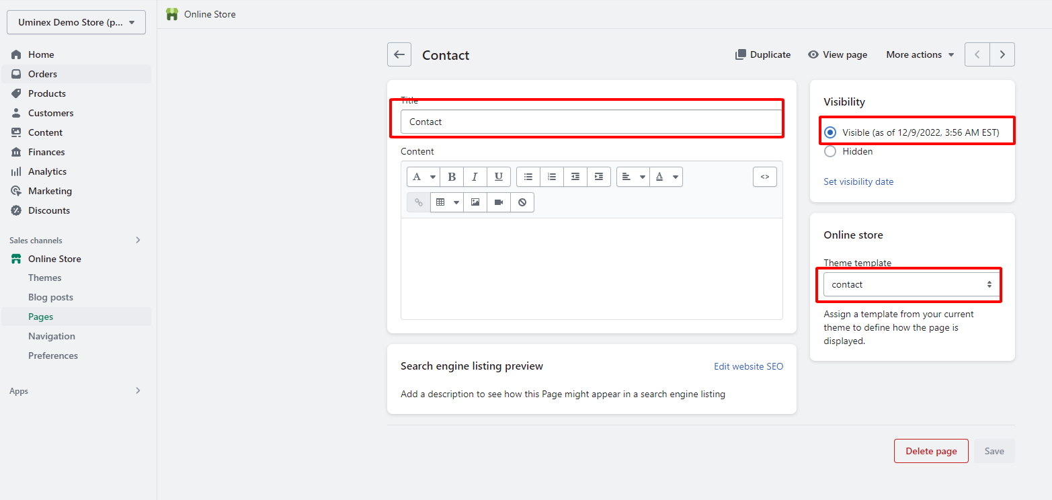The image size is (1052, 500).
Task: Click the Bold formatting icon
Action: tap(452, 177)
